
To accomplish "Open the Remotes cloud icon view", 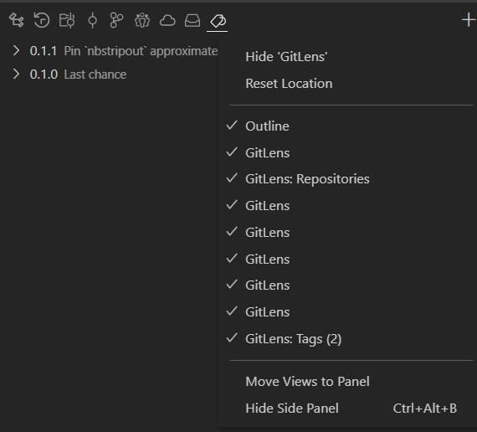I will [x=167, y=20].
